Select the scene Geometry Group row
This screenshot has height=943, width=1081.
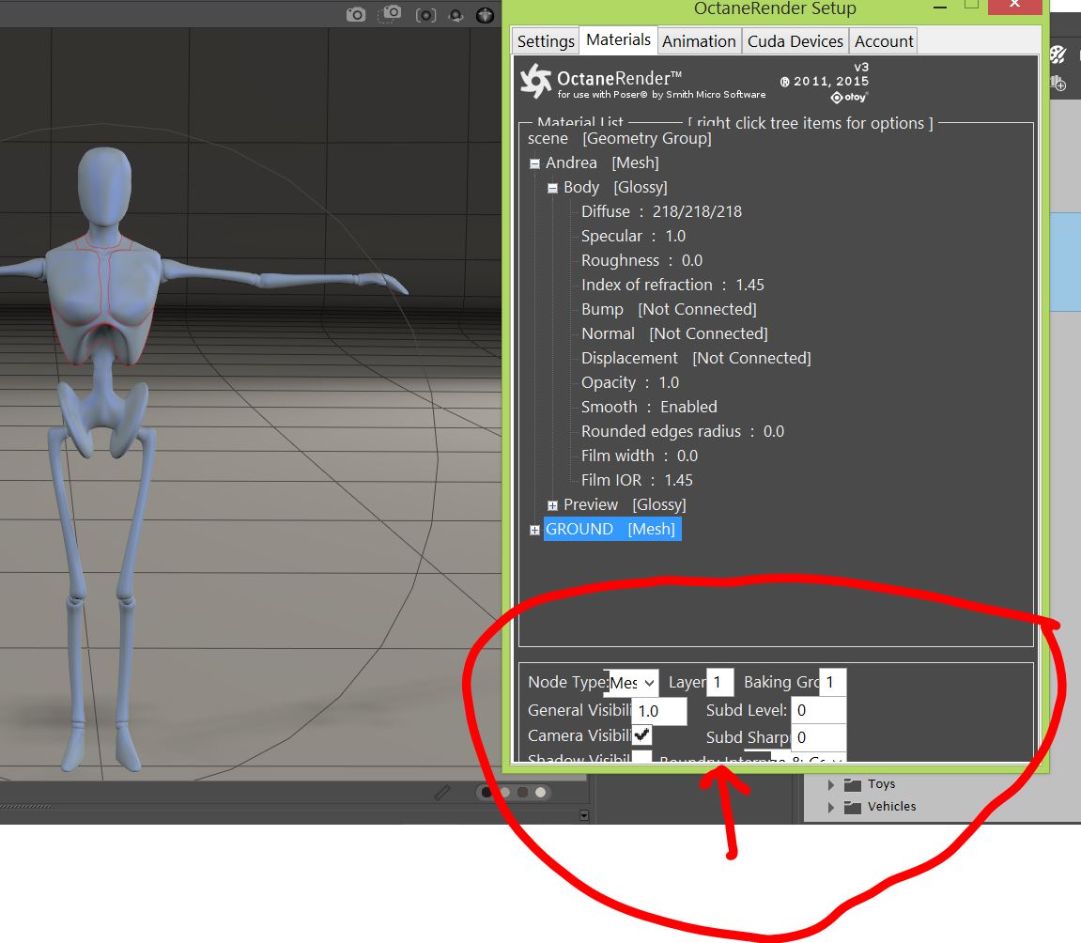point(619,139)
